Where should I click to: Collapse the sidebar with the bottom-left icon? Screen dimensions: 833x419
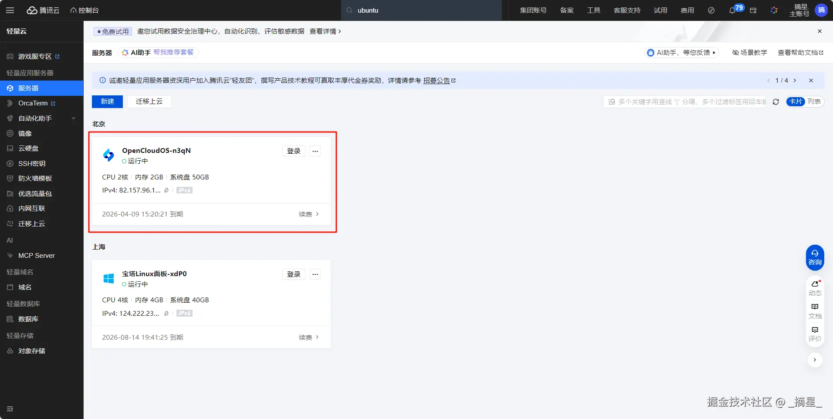pyautogui.click(x=10, y=409)
